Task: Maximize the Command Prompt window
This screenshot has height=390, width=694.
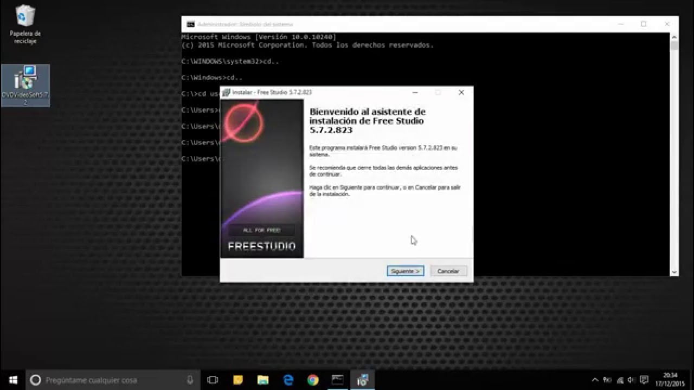Action: pos(644,24)
